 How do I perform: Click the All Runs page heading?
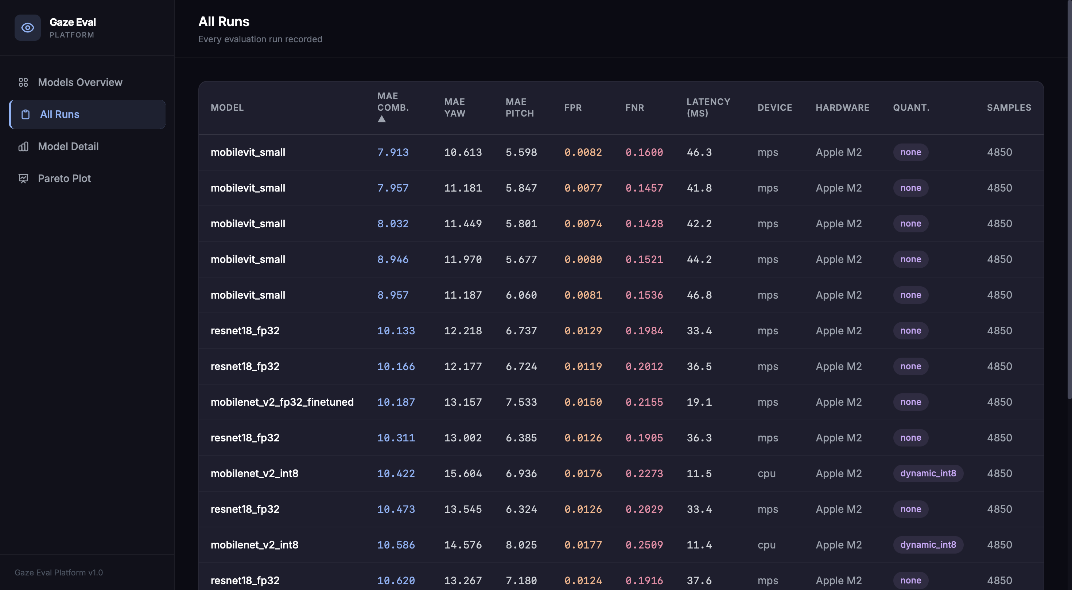pos(224,21)
